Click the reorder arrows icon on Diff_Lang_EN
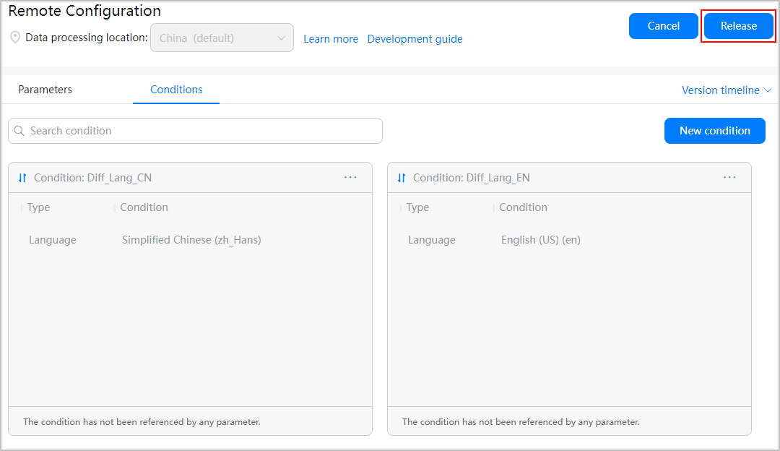This screenshot has width=780, height=451. [x=402, y=178]
